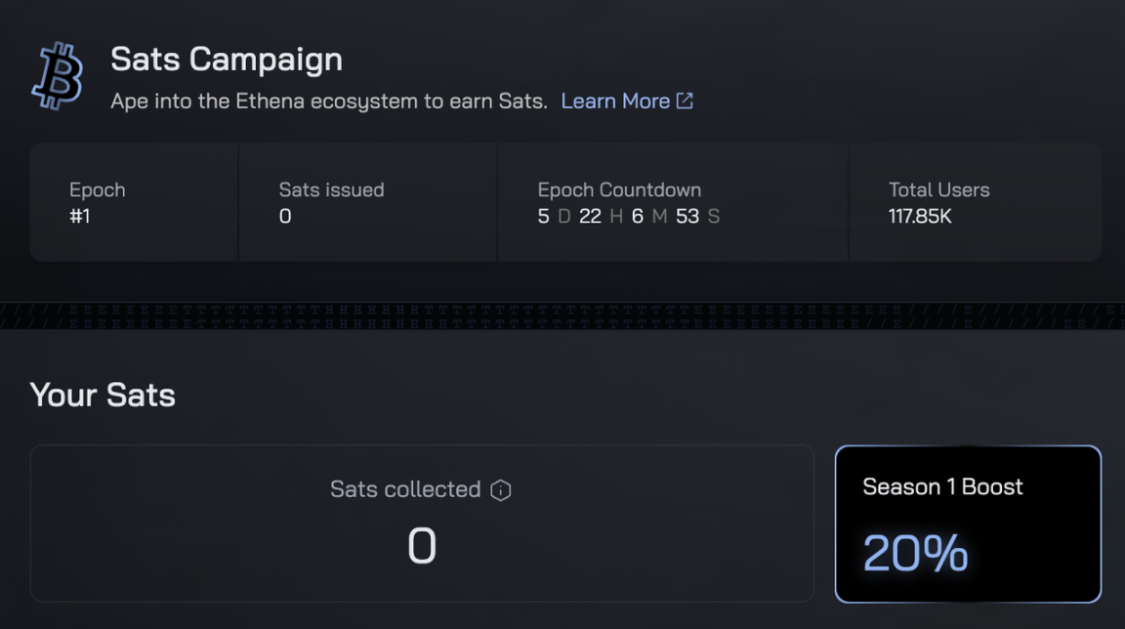This screenshot has height=629, width=1125.
Task: Click the Sats issued value
Action: pyautogui.click(x=285, y=216)
